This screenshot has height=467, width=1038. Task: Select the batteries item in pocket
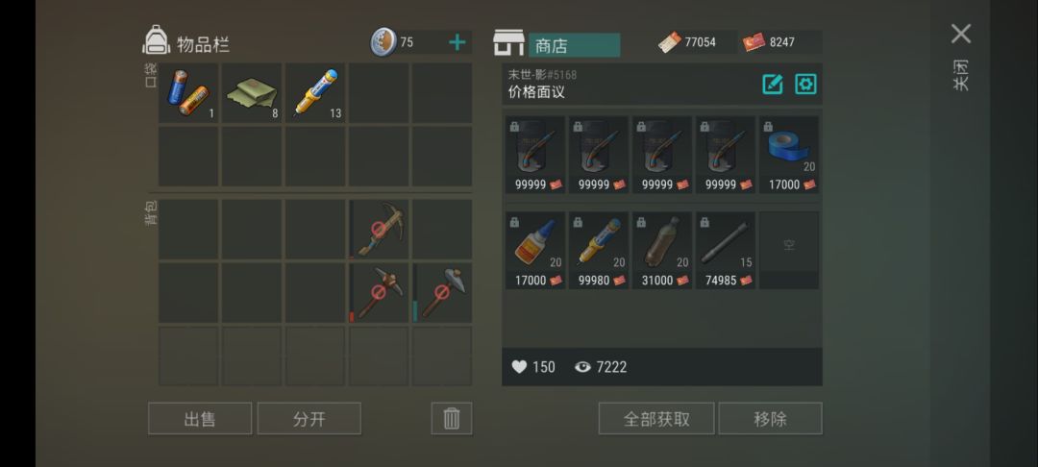188,93
